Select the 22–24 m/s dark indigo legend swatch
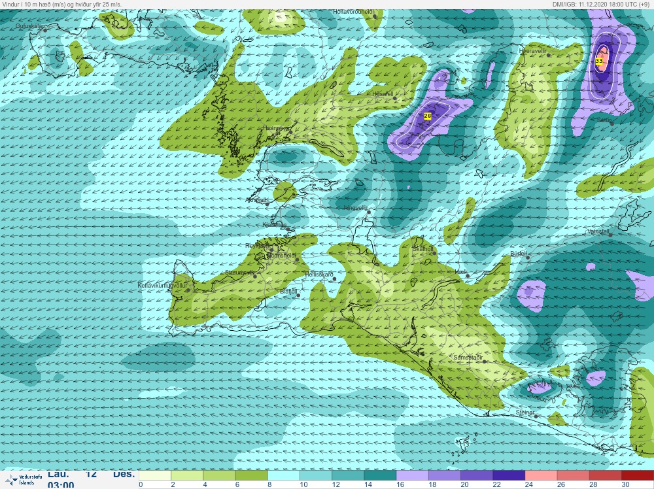The height and width of the screenshot is (489, 654). pos(508,475)
